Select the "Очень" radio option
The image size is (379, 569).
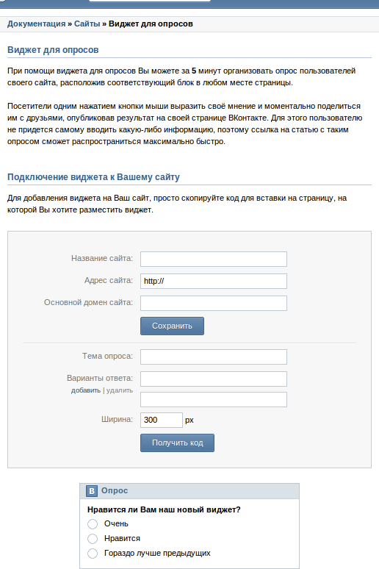click(x=93, y=524)
